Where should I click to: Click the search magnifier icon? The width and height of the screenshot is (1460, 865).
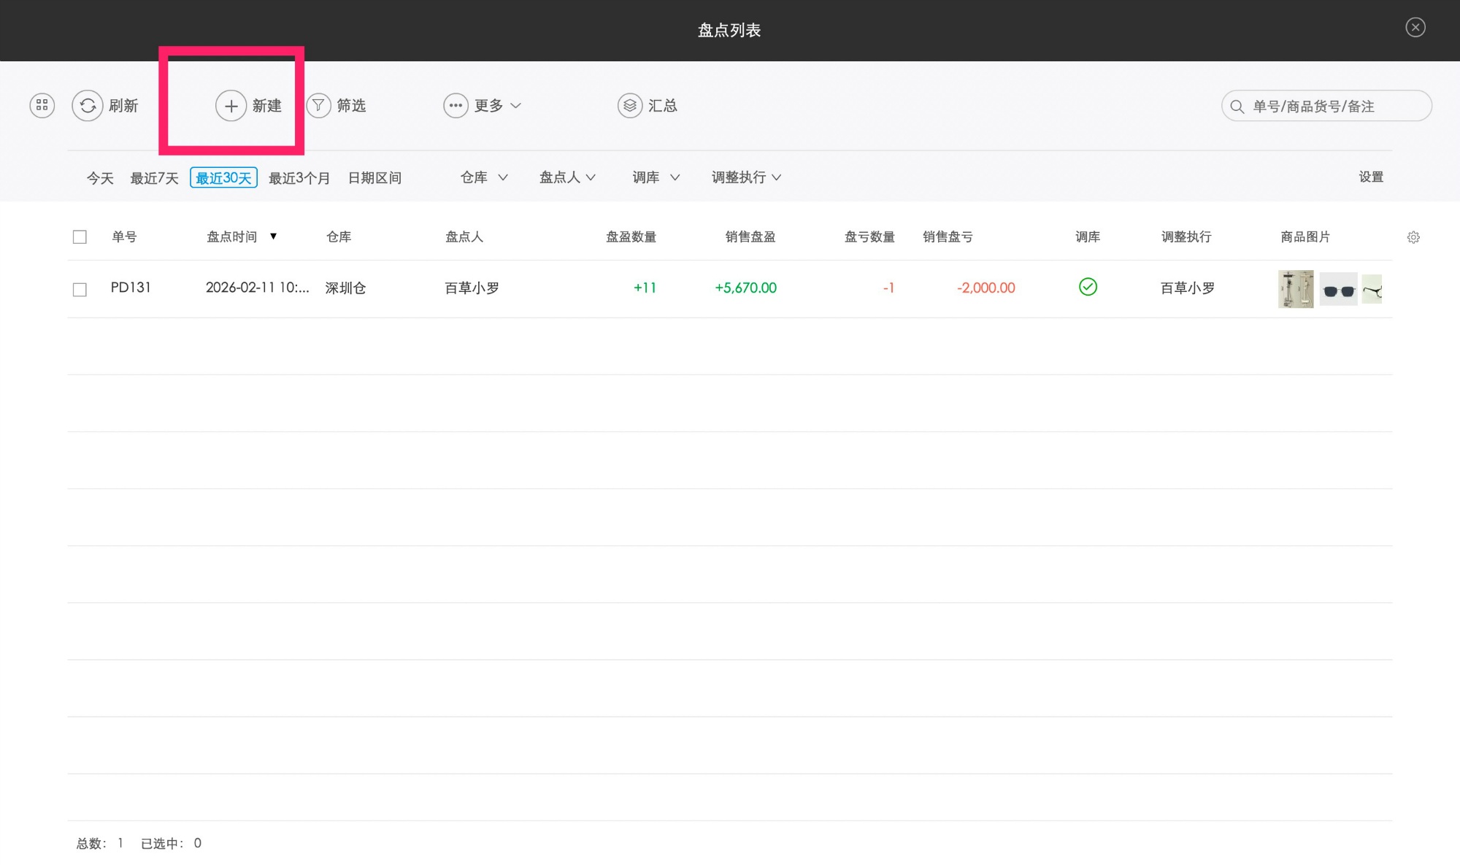[x=1237, y=107]
